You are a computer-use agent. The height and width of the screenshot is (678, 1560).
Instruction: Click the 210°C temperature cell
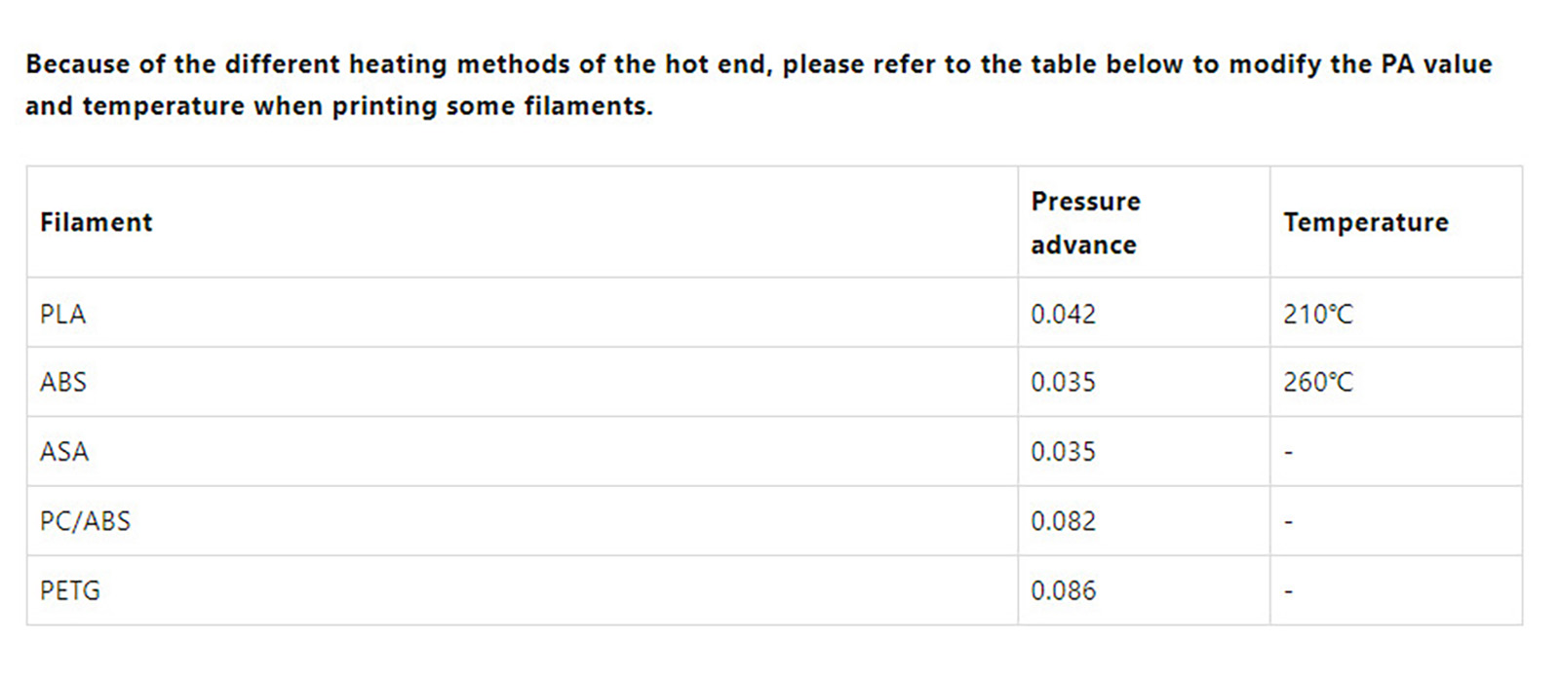click(x=1396, y=313)
